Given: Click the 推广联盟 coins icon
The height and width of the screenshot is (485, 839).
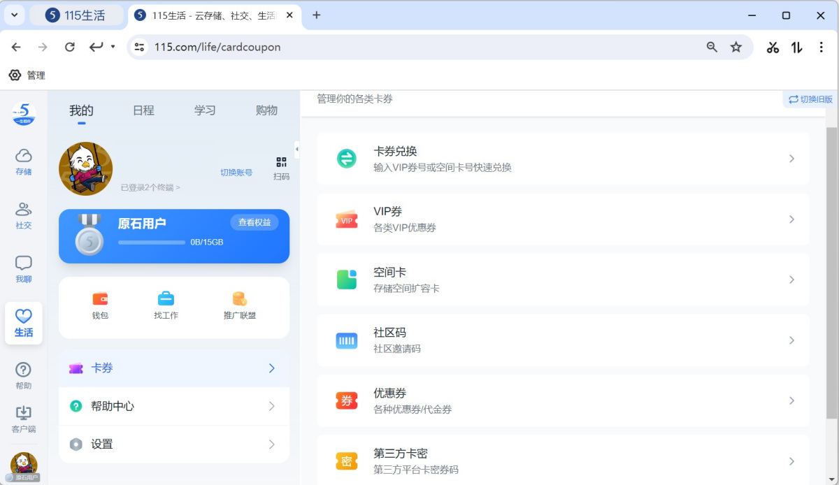Looking at the screenshot, I should pyautogui.click(x=239, y=299).
